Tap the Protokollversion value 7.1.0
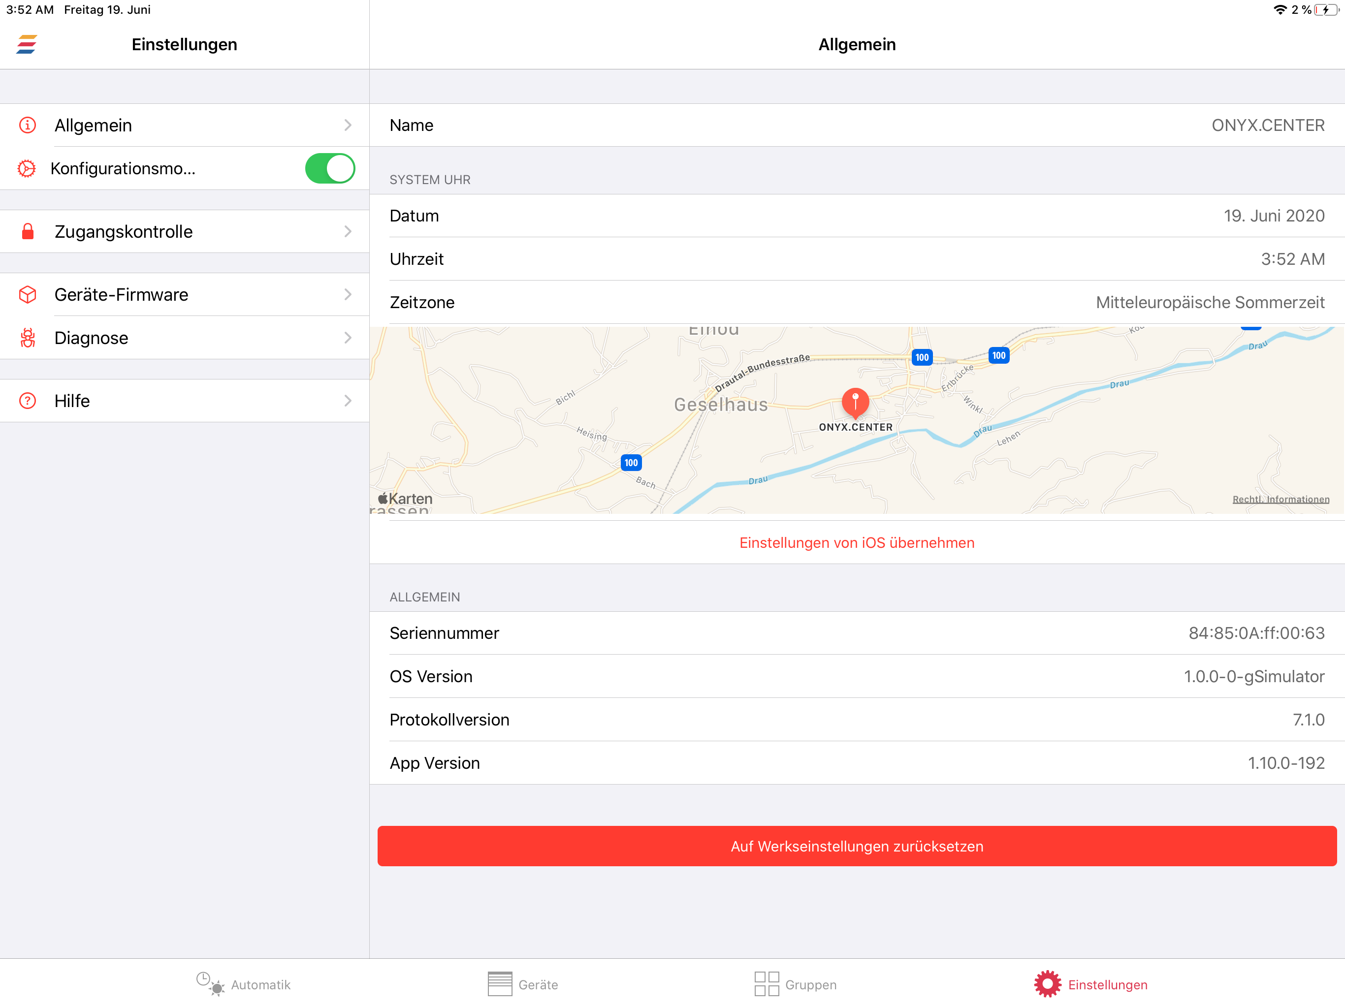Screen dimensions: 1345x1008 (x=1309, y=720)
